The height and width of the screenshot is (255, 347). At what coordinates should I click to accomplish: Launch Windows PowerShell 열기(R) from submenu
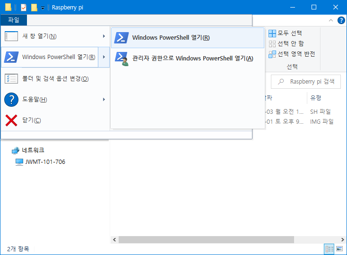188,38
